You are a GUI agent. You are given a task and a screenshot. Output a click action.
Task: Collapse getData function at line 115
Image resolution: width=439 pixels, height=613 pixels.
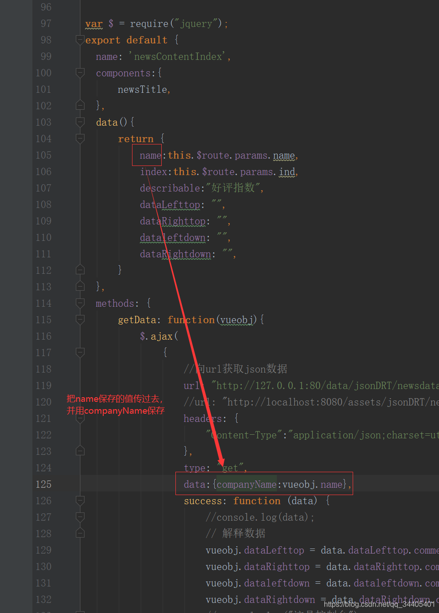(x=80, y=320)
